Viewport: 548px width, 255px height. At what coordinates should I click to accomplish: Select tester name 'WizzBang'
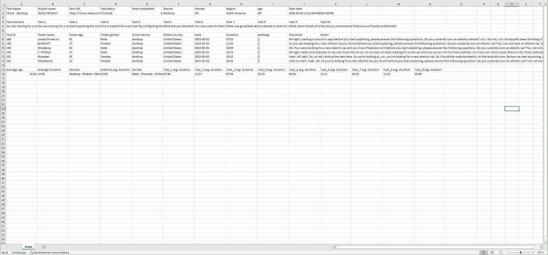53,48
